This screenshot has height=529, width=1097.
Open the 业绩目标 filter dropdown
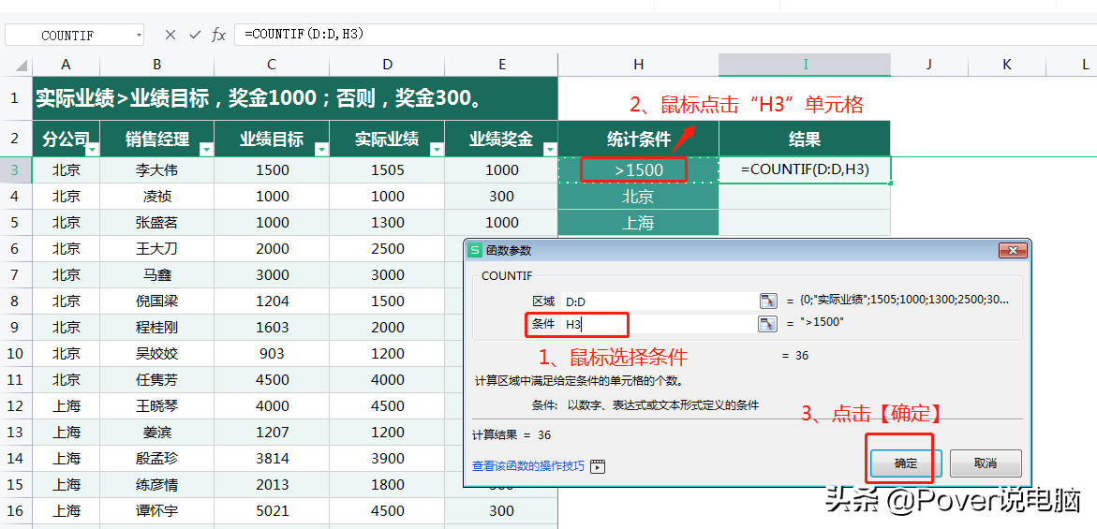321,149
